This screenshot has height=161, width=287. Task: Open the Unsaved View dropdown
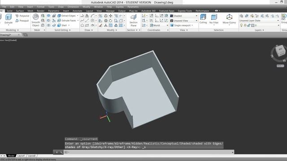click(184, 21)
